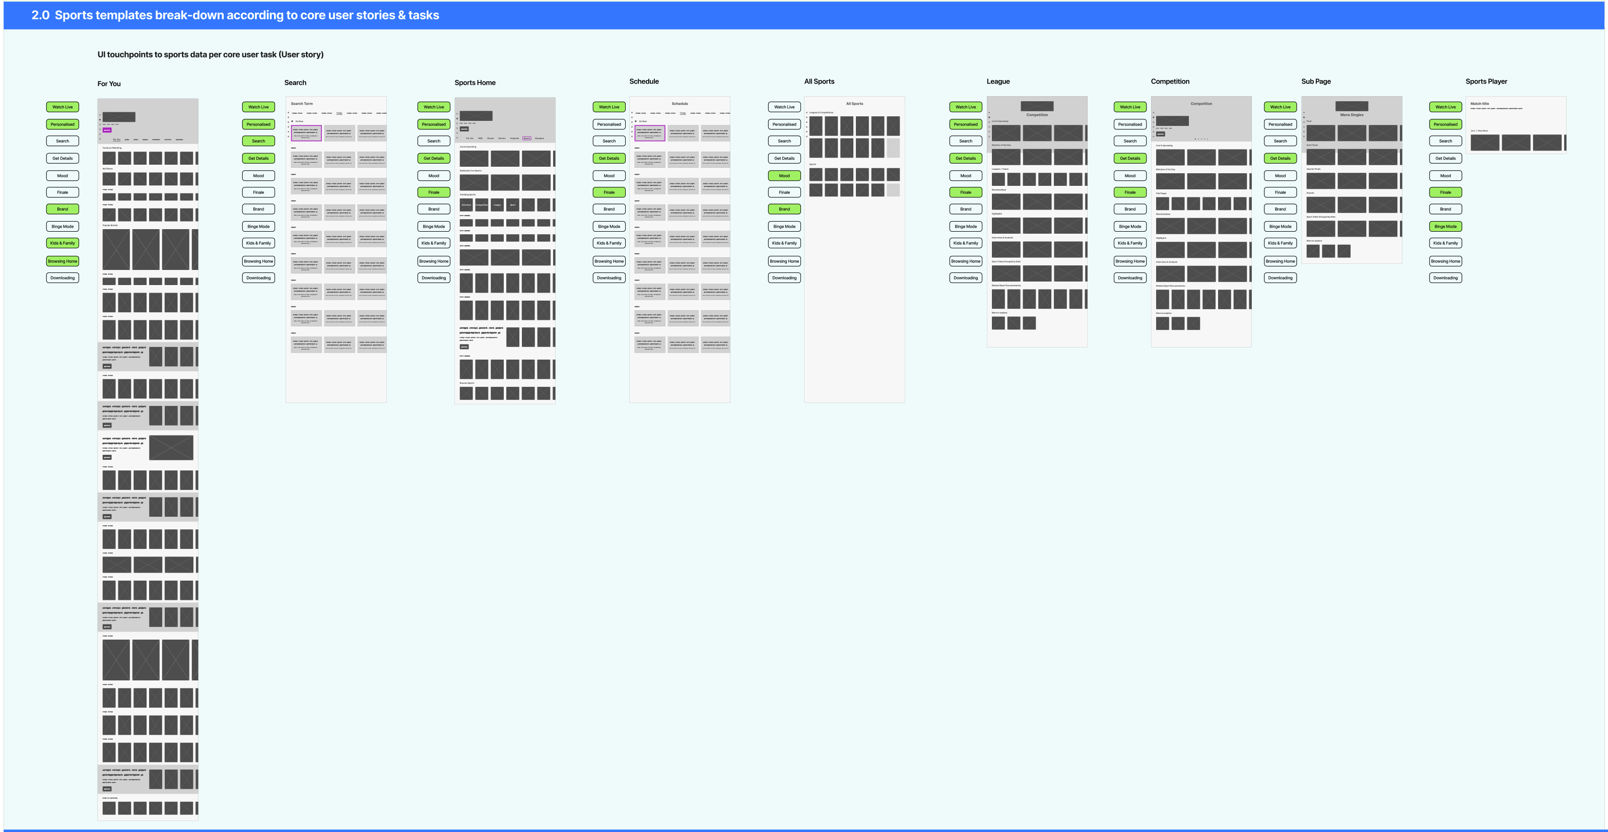The image size is (1608, 832).
Task: Click Kids & Family tag in Sub Page column
Action: tap(1280, 243)
